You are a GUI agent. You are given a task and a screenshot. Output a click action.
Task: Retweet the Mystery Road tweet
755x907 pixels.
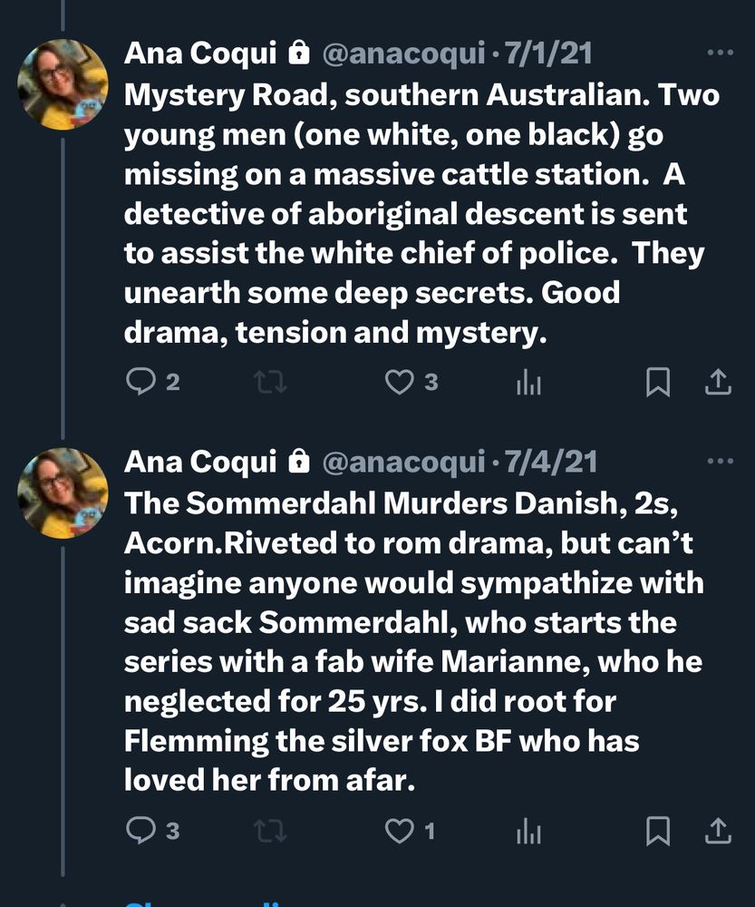270,383
